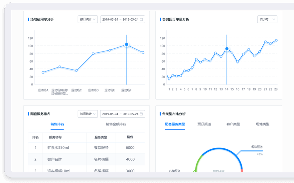Click date range field in 配套服务排名 panel
The height and width of the screenshot is (183, 294).
point(122,114)
